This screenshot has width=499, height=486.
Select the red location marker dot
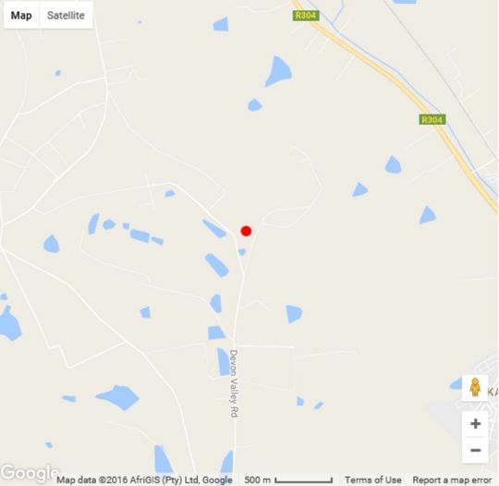click(246, 231)
